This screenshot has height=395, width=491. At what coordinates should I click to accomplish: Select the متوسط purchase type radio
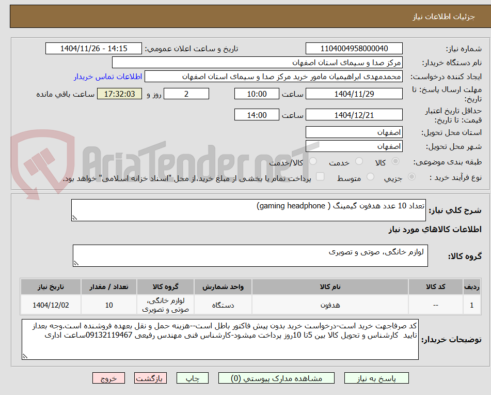pyautogui.click(x=370, y=177)
